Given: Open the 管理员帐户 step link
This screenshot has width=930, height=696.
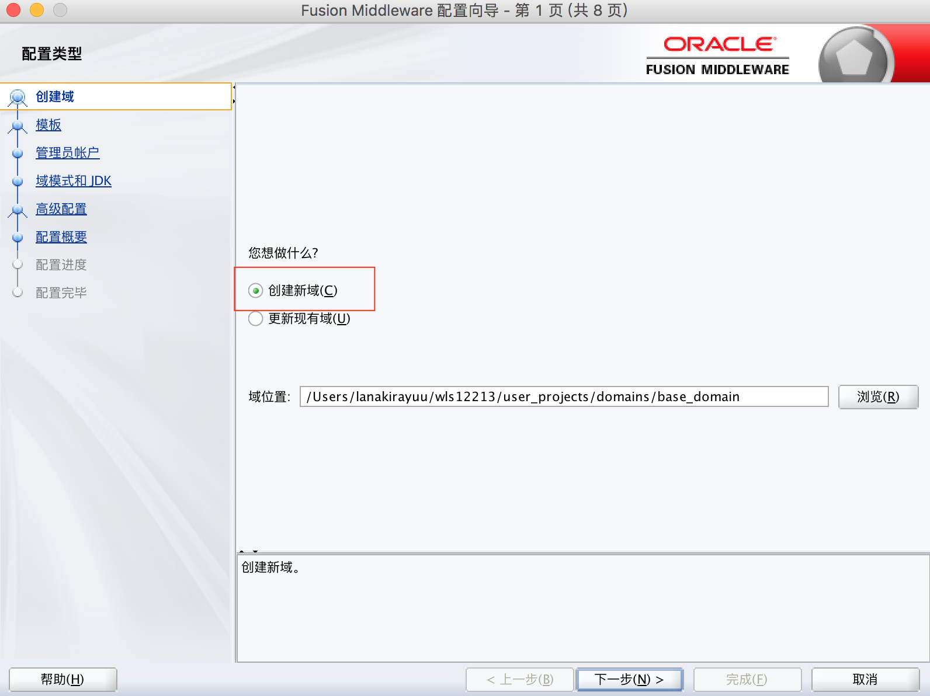Looking at the screenshot, I should [68, 153].
